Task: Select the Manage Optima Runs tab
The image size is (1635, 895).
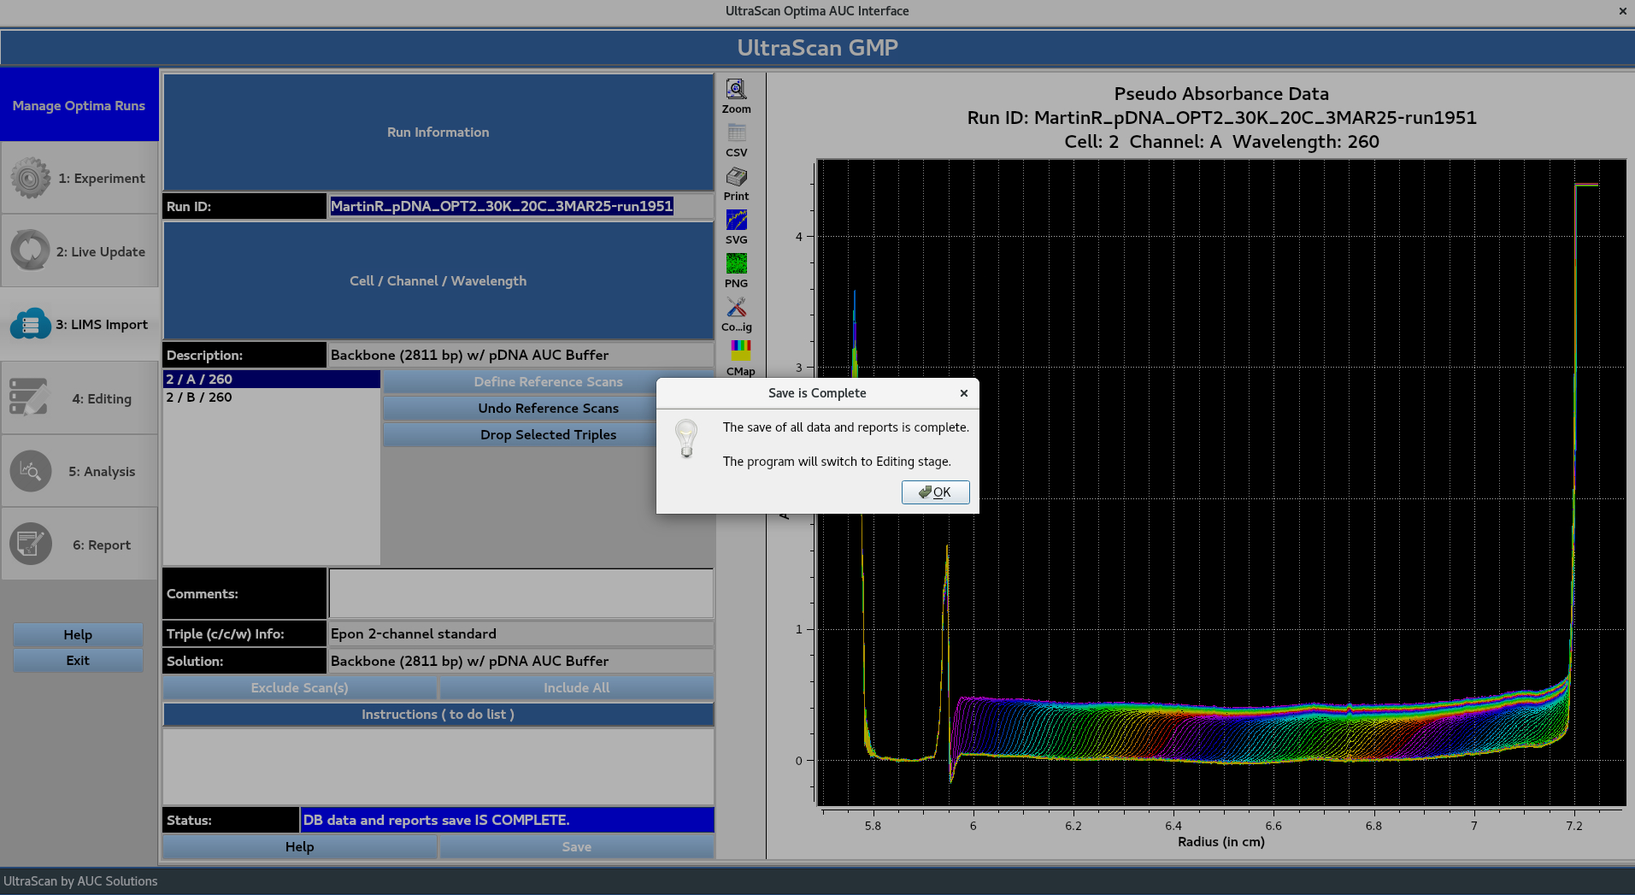Action: tap(79, 105)
